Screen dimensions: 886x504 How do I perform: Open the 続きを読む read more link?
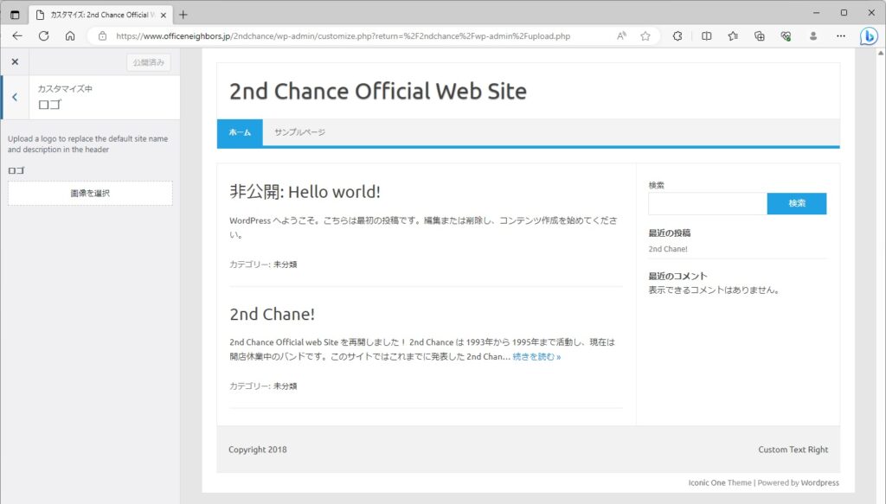[536, 356]
